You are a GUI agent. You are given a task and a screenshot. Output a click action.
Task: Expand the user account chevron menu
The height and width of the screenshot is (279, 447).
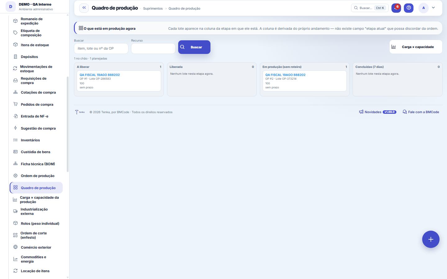[x=433, y=8]
